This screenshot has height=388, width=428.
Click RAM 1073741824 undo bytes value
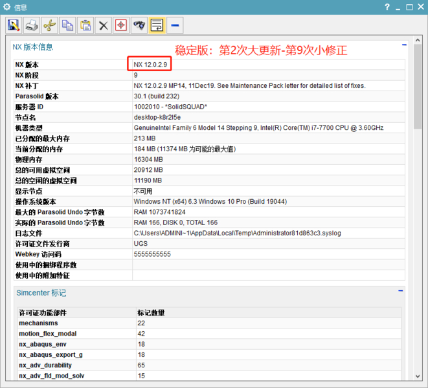coord(159,212)
